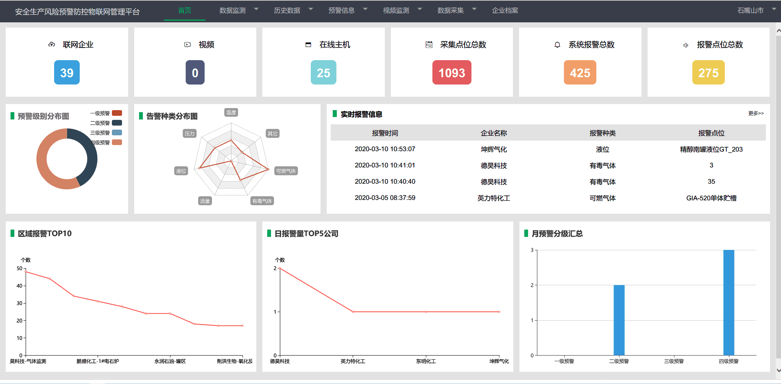Viewport: 781px width, 384px height.
Task: Click the 四级预警 orange color swatch
Action: point(117,143)
